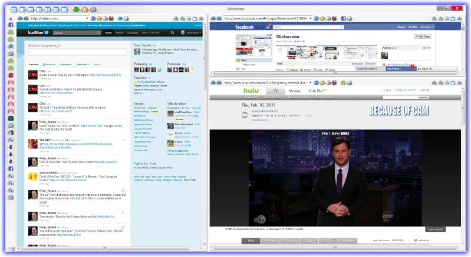Click Sign Up link on Hulu

coord(425,90)
